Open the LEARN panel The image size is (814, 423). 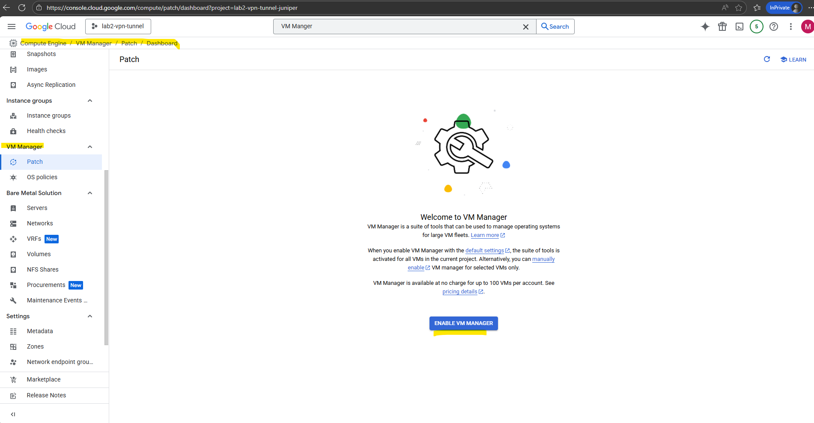coord(793,59)
